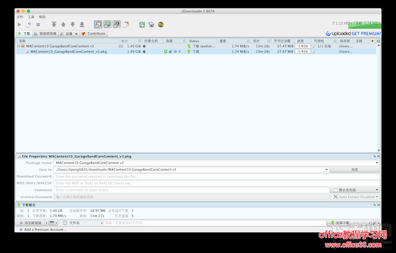This screenshot has height=253, width=396.
Task: Focus the Comment input field
Action: (x=191, y=190)
